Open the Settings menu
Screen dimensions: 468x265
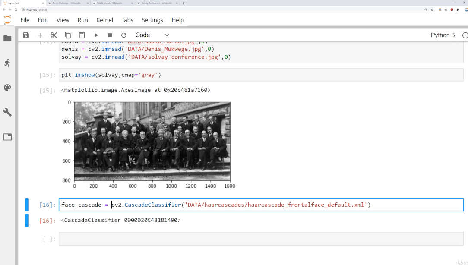click(x=152, y=20)
